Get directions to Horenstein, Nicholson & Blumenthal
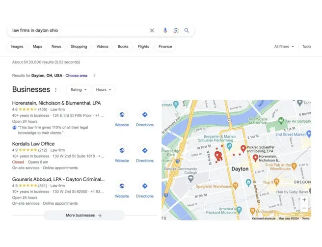 (x=145, y=118)
